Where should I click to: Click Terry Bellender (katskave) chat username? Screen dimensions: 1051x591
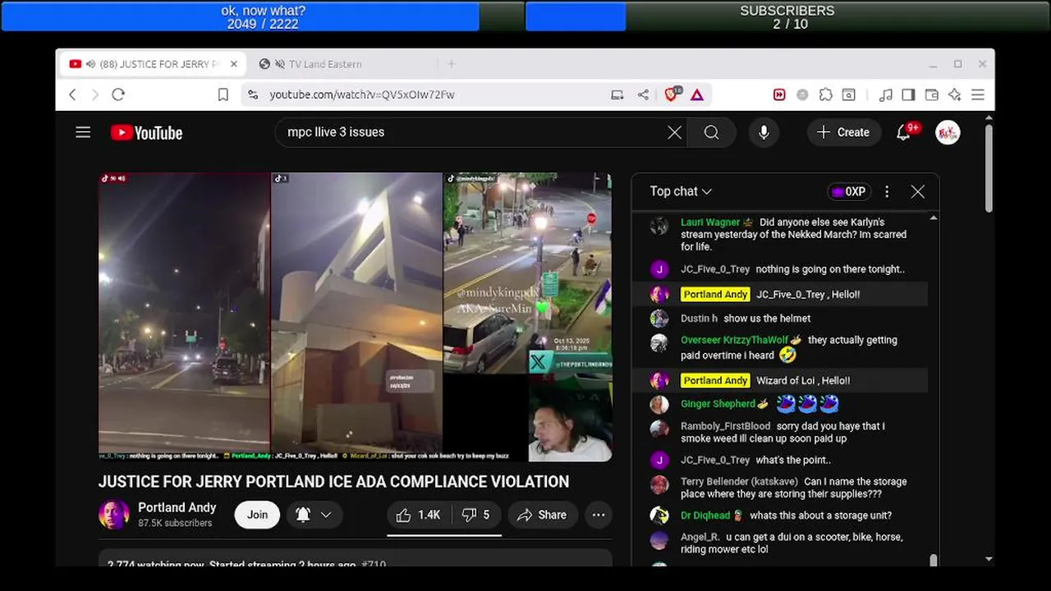[x=739, y=482]
